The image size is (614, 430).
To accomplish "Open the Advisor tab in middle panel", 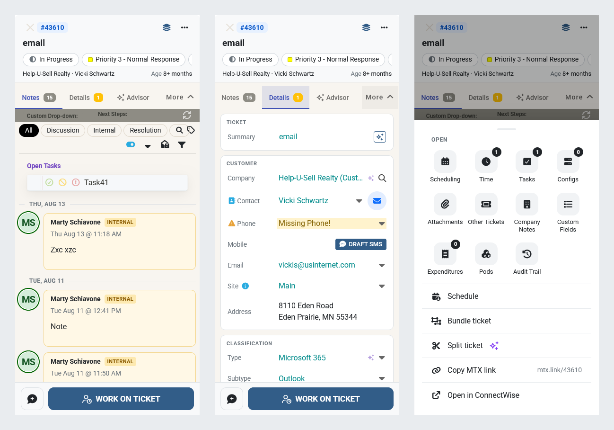I will tap(333, 98).
